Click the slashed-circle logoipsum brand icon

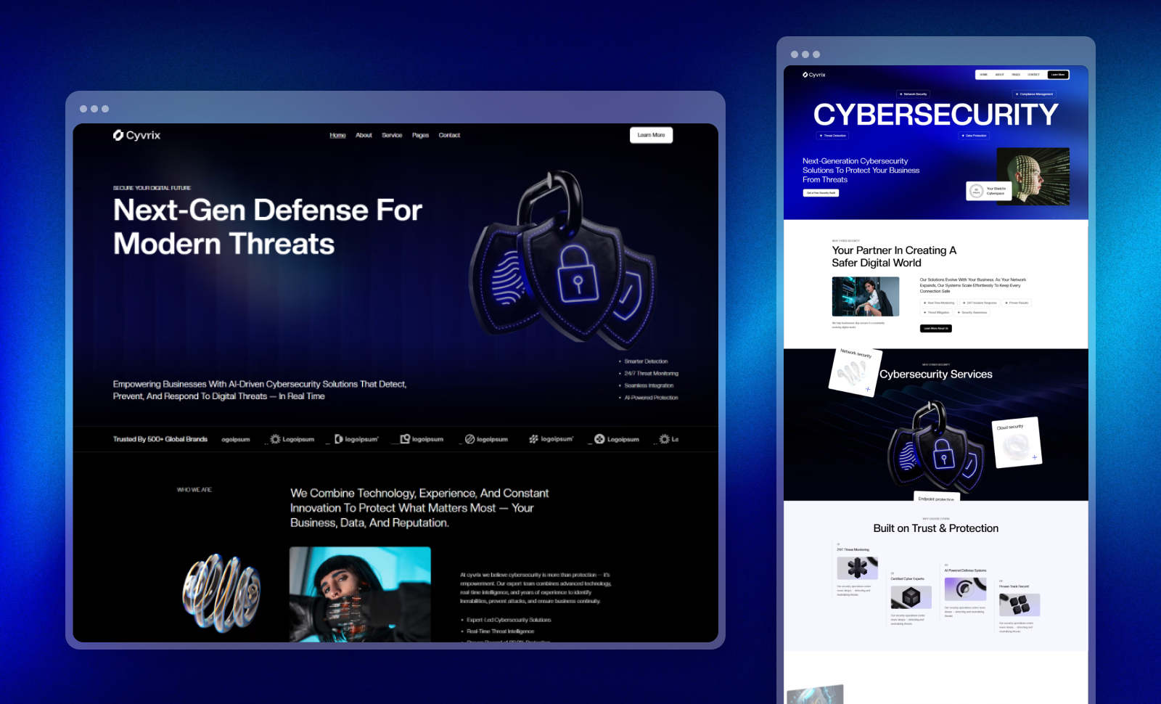pos(470,438)
